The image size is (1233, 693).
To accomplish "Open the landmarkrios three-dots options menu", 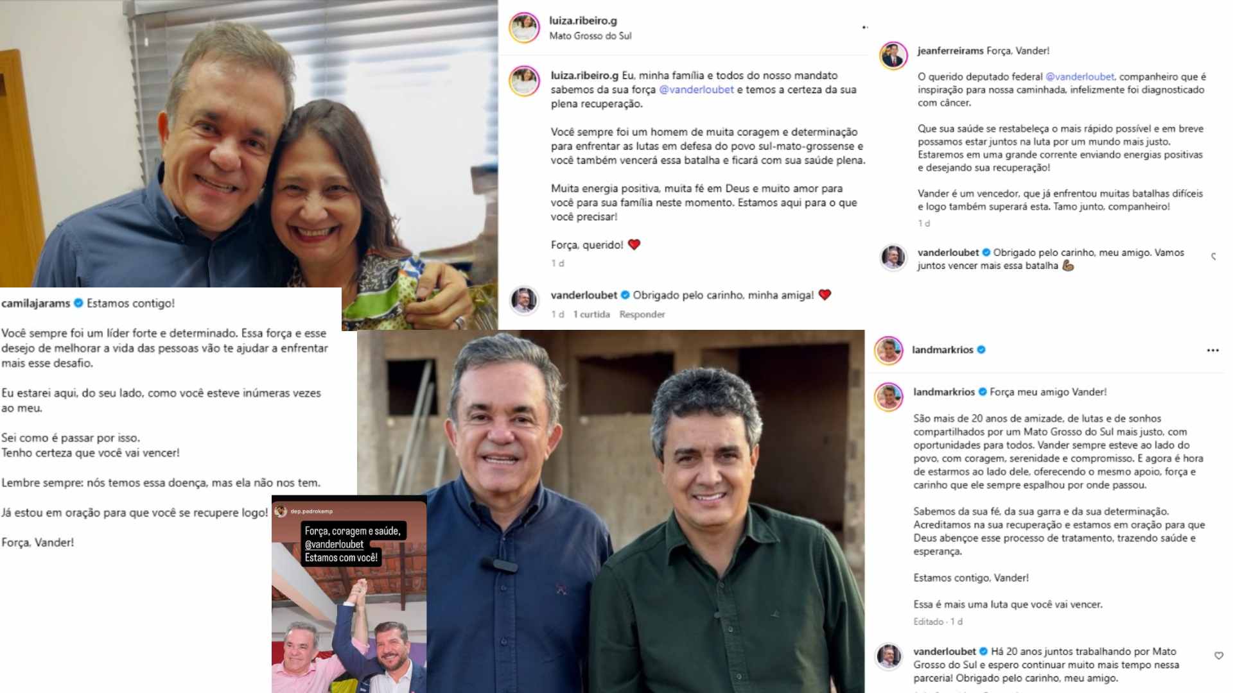I will (x=1212, y=350).
